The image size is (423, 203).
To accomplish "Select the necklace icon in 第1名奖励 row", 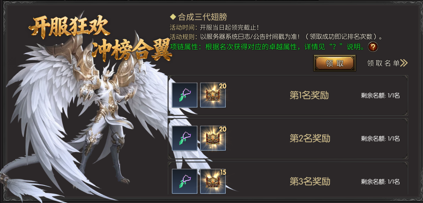I will click(184, 95).
